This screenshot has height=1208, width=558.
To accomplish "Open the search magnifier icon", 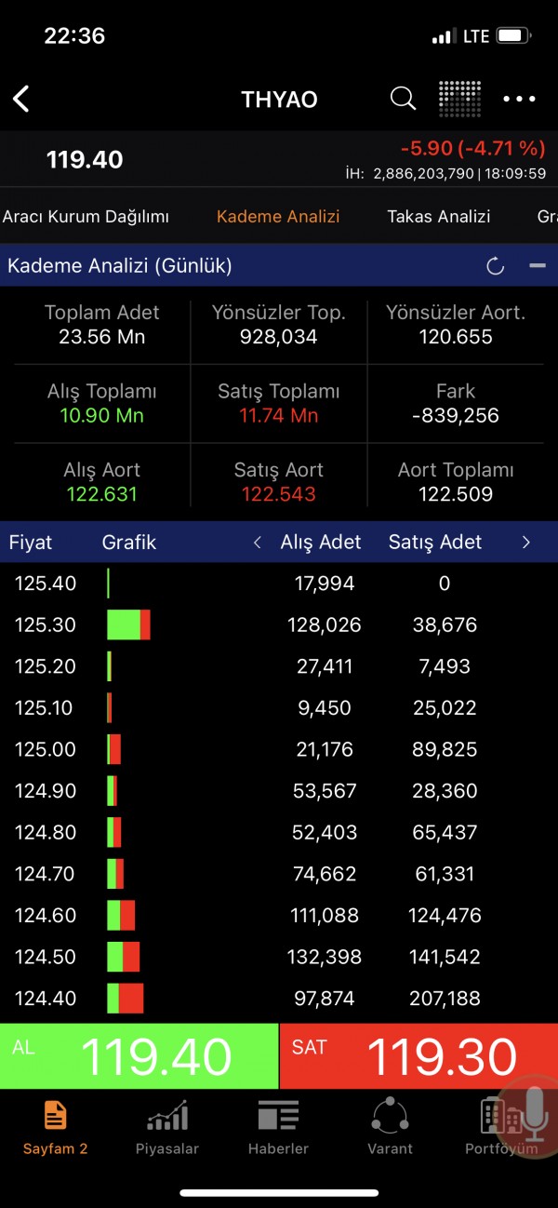I will tap(403, 99).
